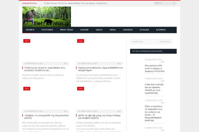The height and width of the screenshot is (132, 199).
Task: Open the Elefantas.gr logo banner
Action: click(x=46, y=17)
